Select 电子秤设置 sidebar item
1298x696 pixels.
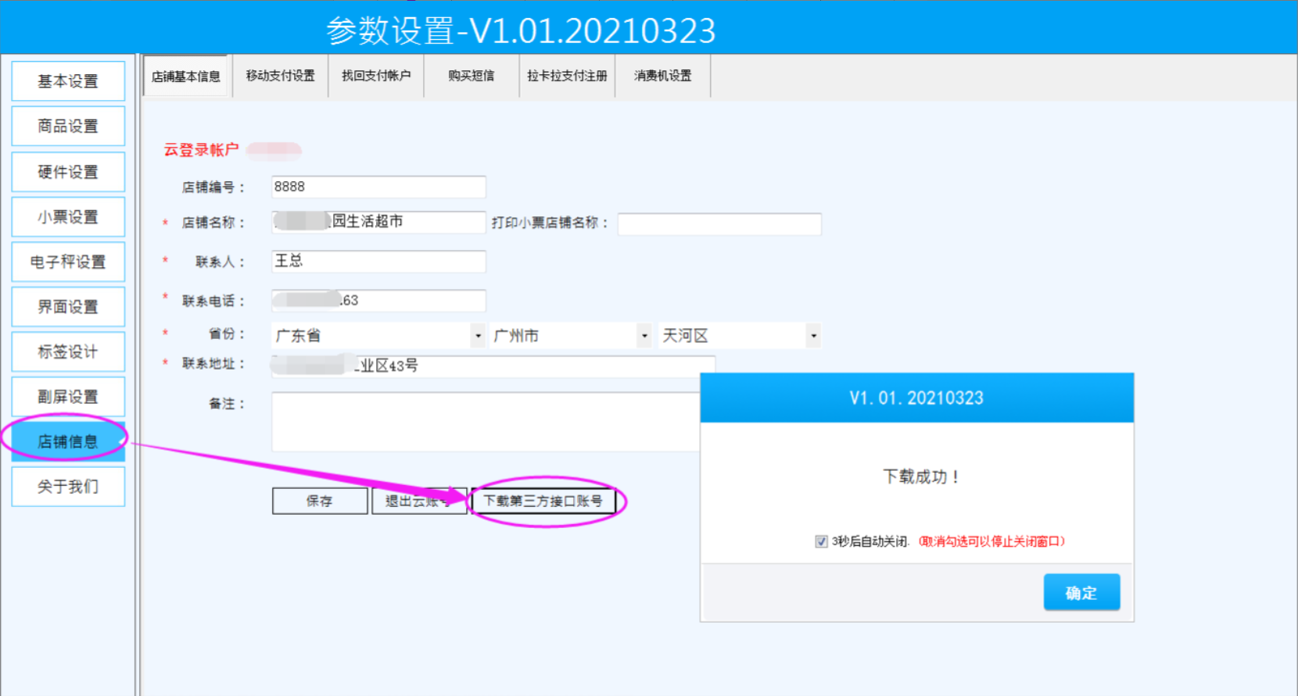point(68,262)
